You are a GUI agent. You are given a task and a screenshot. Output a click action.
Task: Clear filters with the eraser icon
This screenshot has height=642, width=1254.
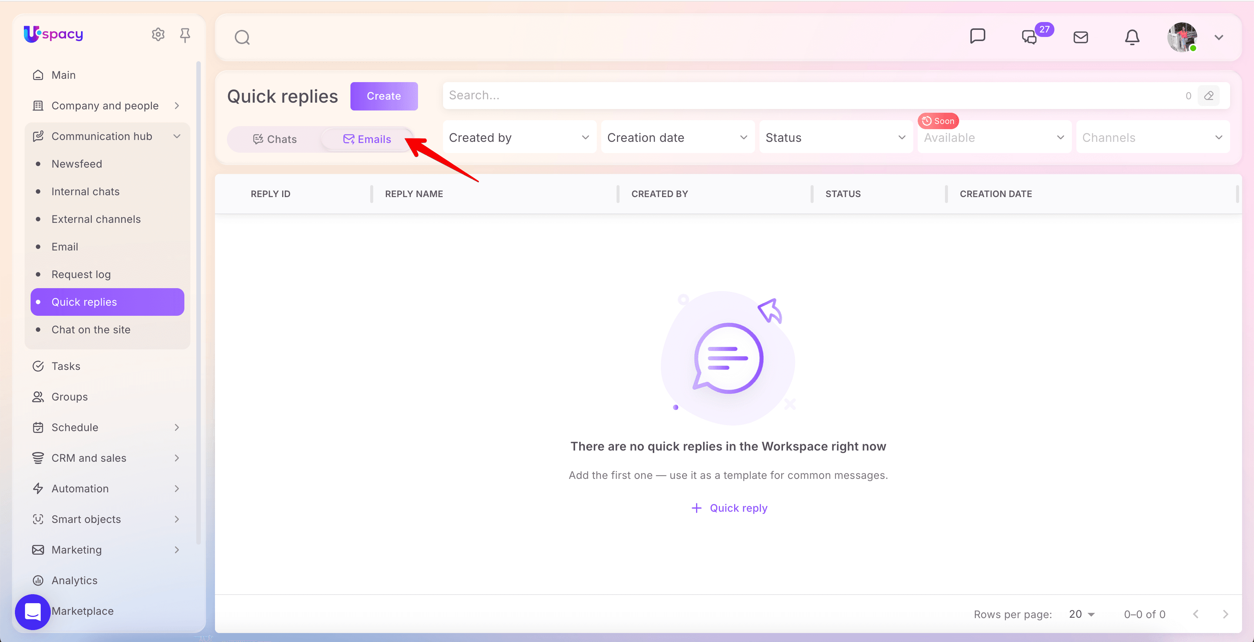(1209, 96)
